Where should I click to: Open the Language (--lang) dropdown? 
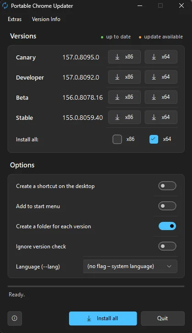pos(130,266)
